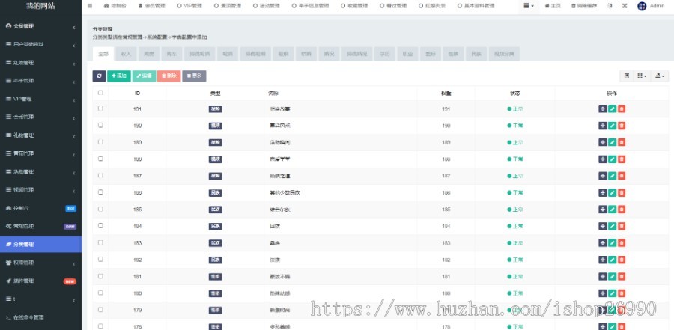
Task: Collapse the sidebar with the hamburger icon
Action: pyautogui.click(x=90, y=6)
